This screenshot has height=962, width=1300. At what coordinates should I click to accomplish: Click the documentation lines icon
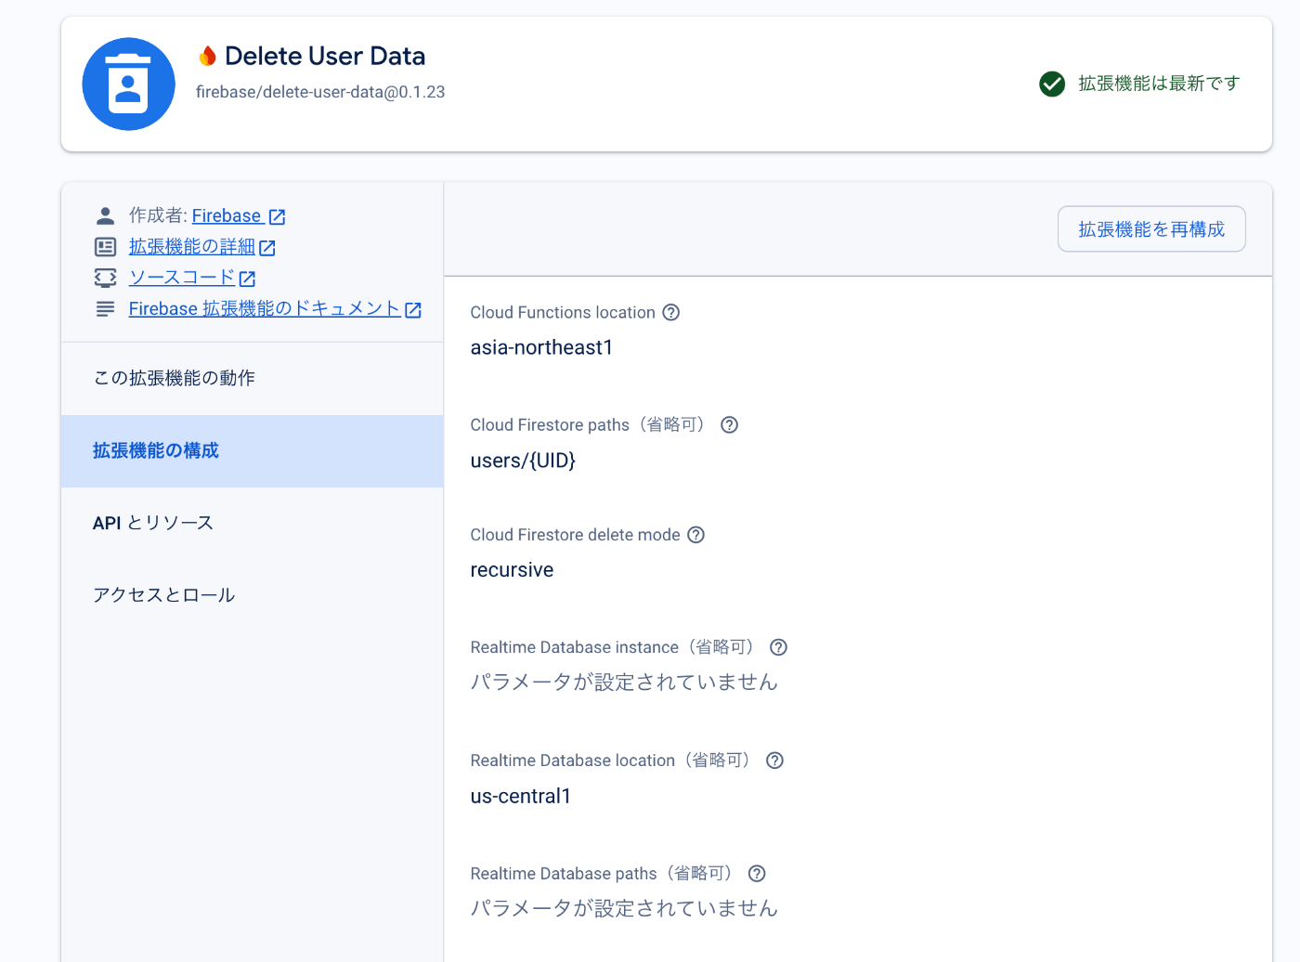click(105, 309)
